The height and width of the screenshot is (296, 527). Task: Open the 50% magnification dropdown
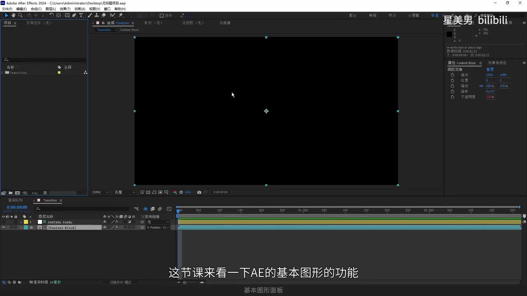pyautogui.click(x=100, y=192)
